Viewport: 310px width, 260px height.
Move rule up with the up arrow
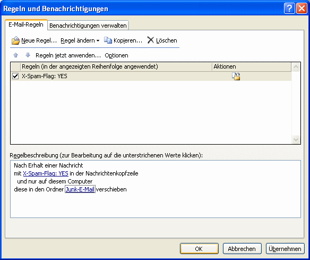point(15,55)
